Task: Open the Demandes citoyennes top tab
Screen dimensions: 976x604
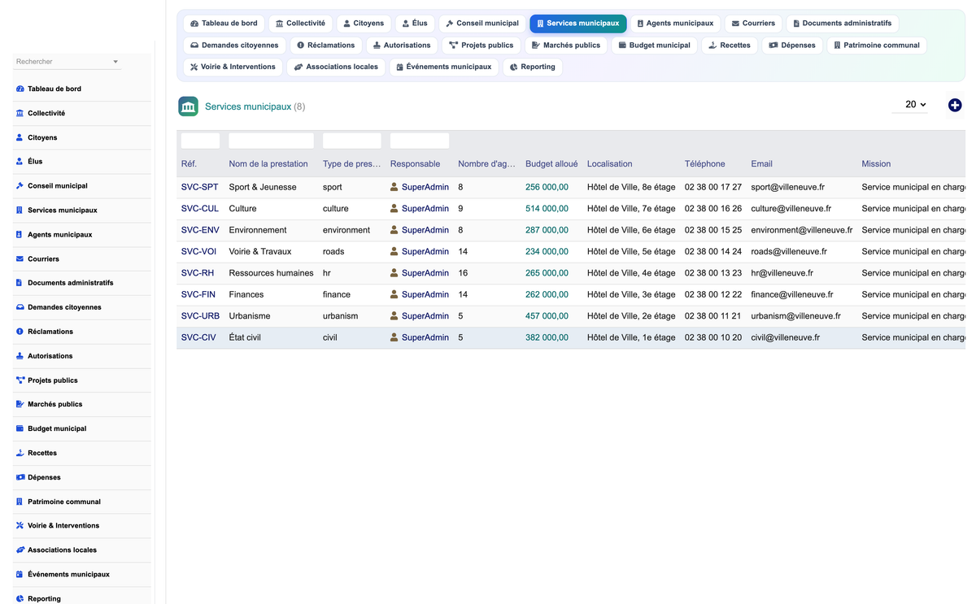Action: (x=234, y=46)
